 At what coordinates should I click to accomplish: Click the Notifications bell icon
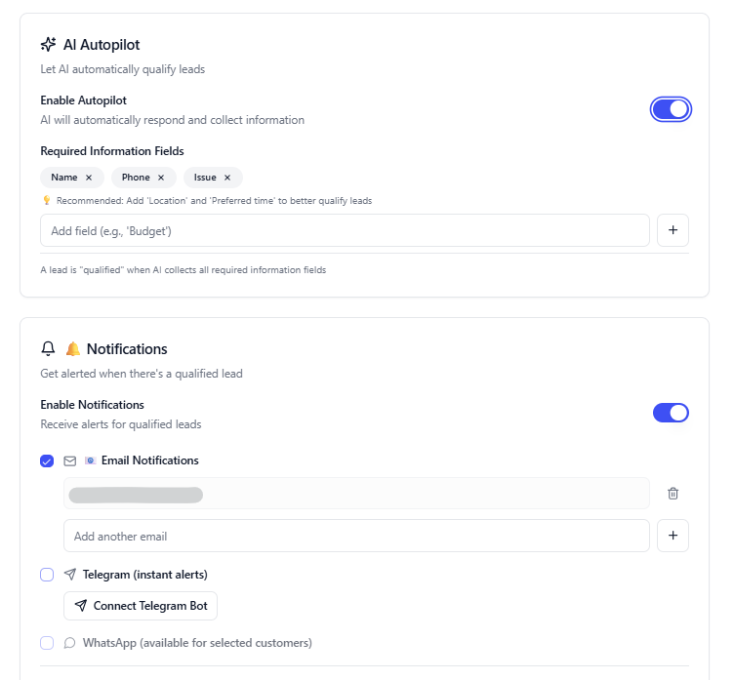[48, 348]
